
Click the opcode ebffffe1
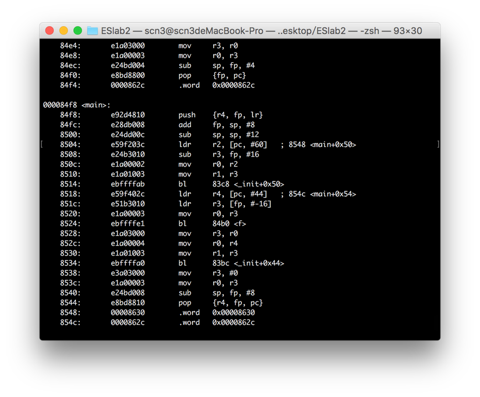128,224
